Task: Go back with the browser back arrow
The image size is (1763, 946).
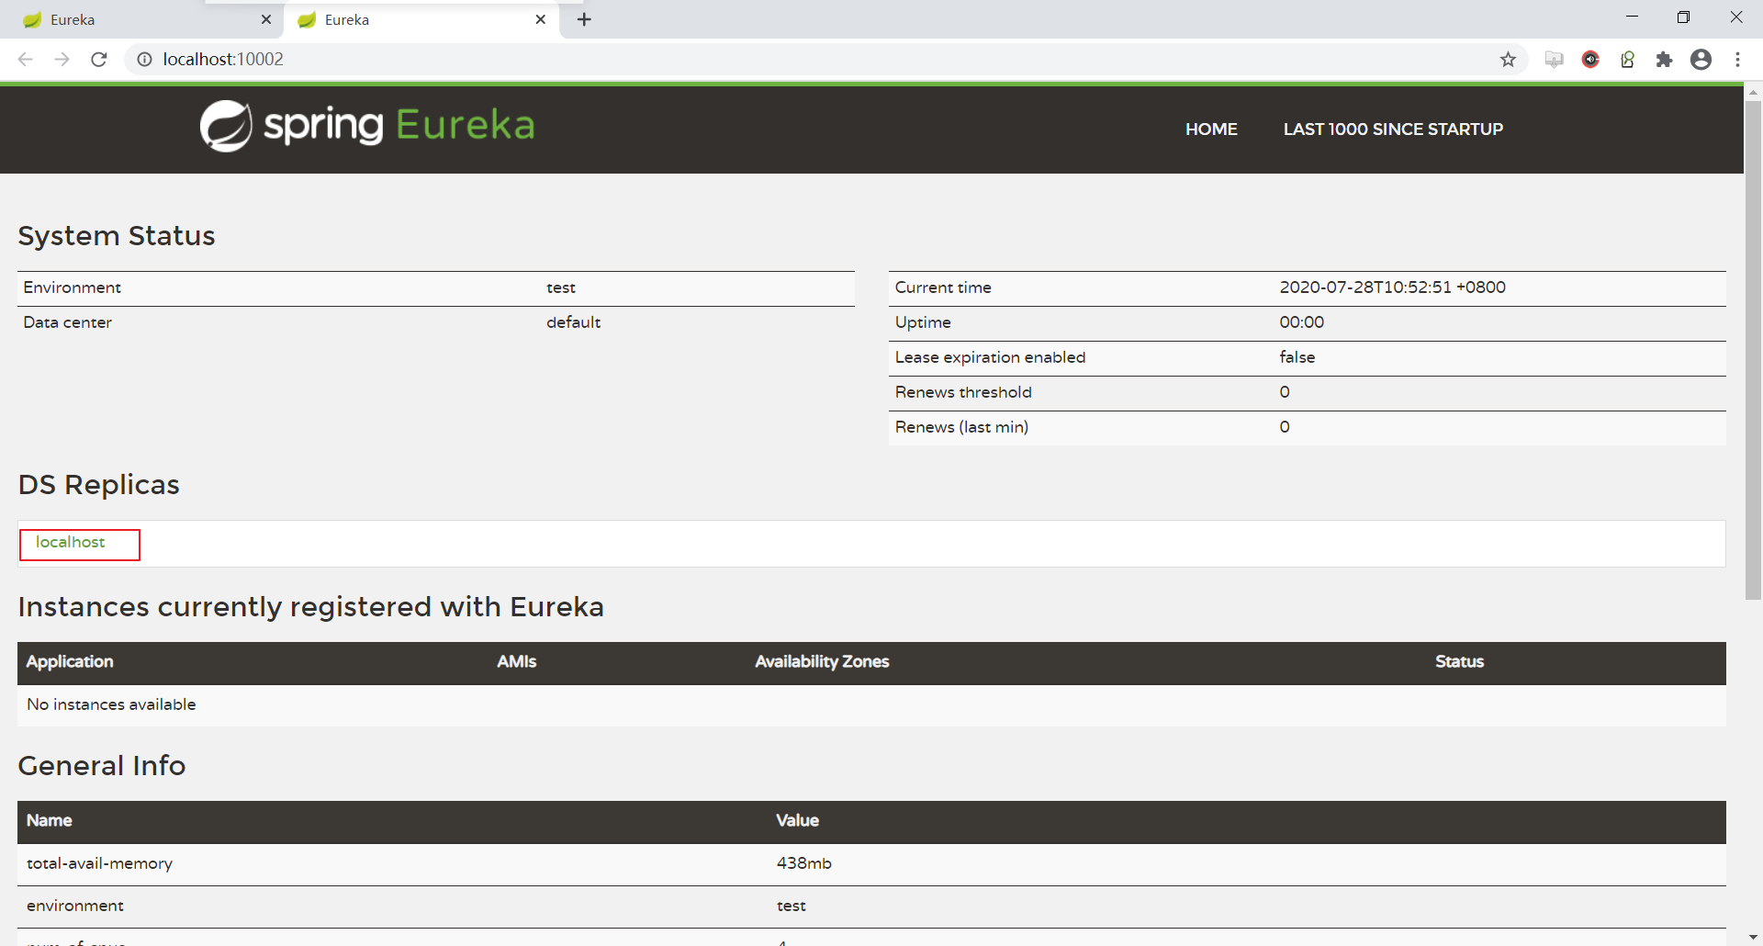Action: [x=26, y=60]
